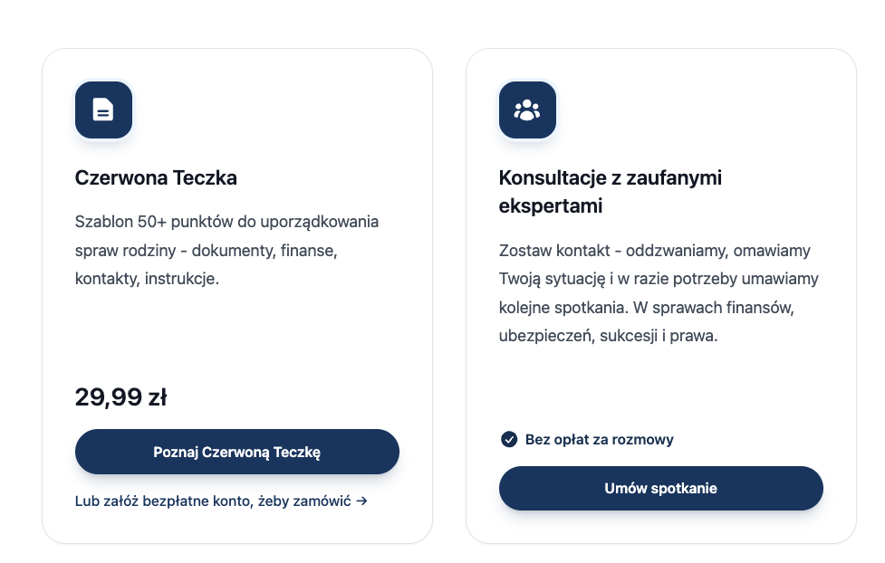Click the Zostaw kontakt description paragraph
The image size is (885, 563).
pos(659,292)
